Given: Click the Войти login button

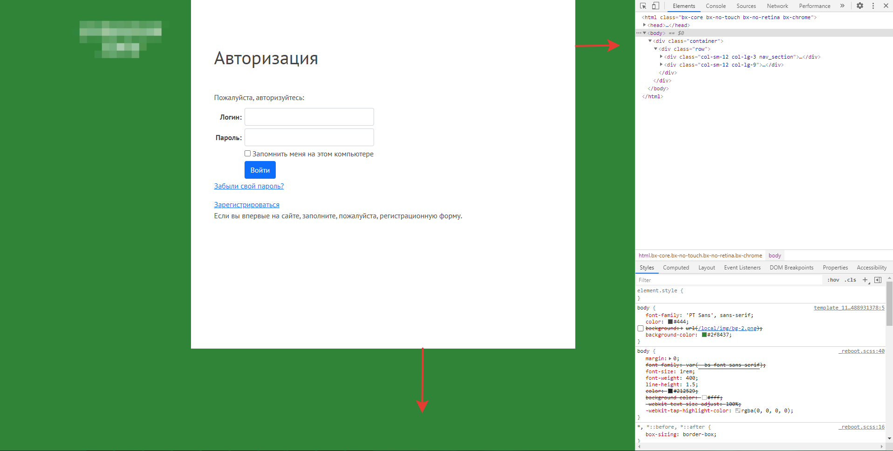Looking at the screenshot, I should (260, 170).
